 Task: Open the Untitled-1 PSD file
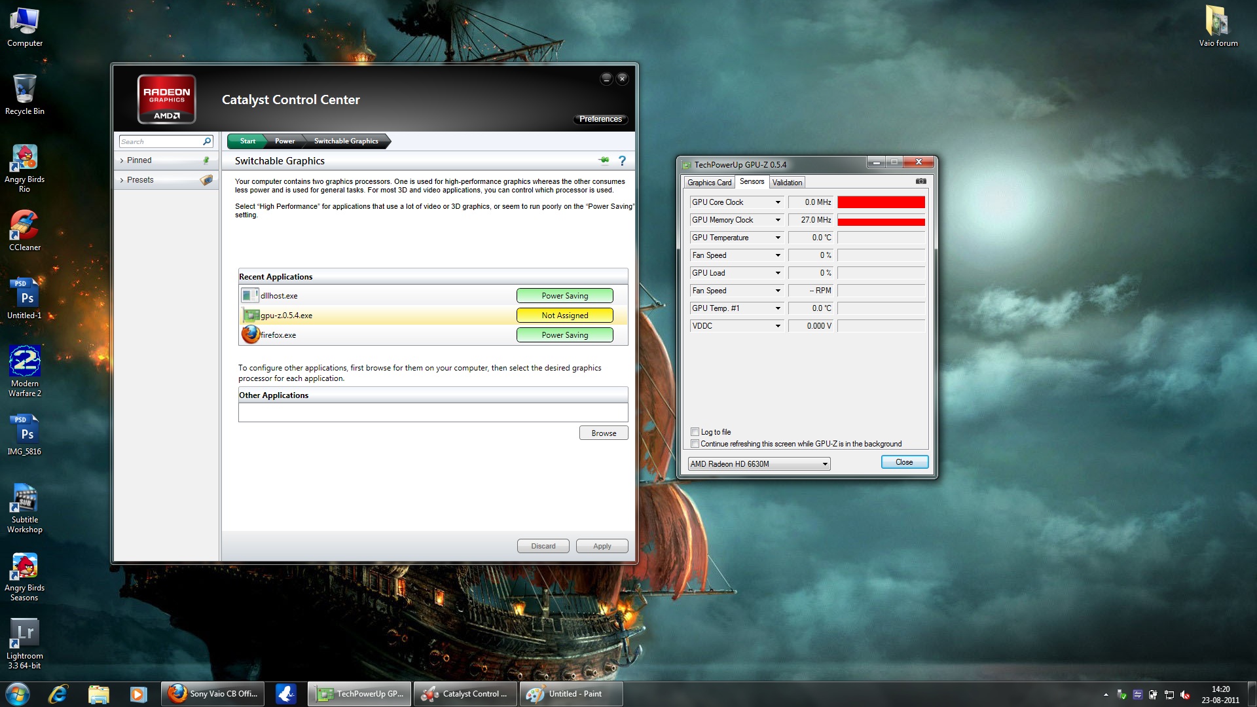coord(24,299)
